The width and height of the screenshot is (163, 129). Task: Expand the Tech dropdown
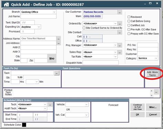coord(45,105)
